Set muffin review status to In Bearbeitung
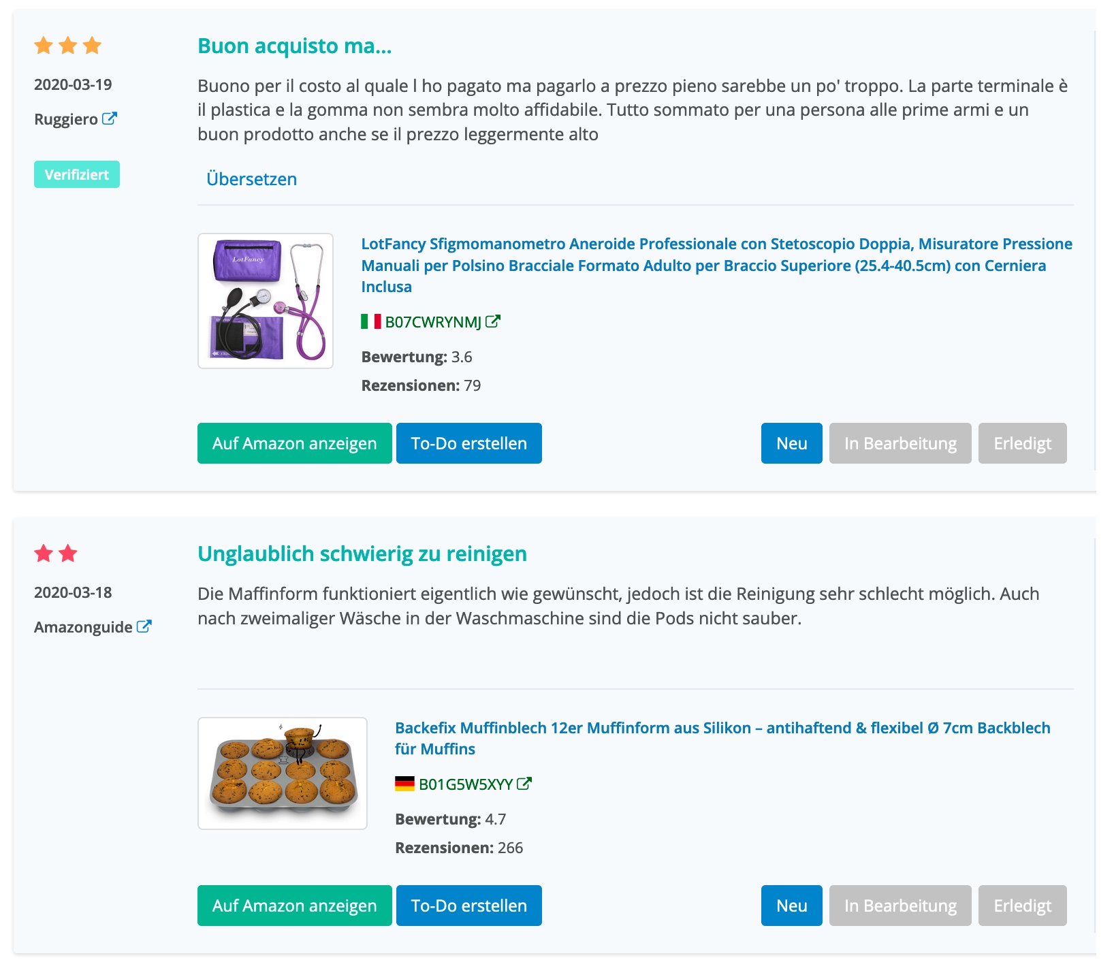1114x975 pixels. pos(900,906)
